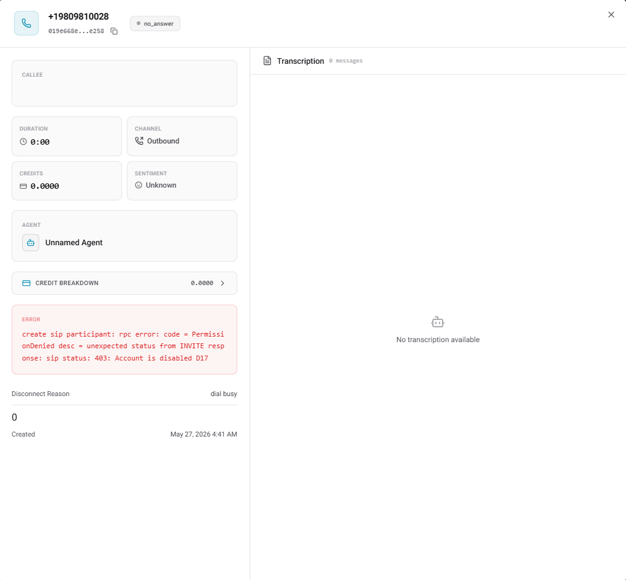Click the Created label

tap(23, 434)
